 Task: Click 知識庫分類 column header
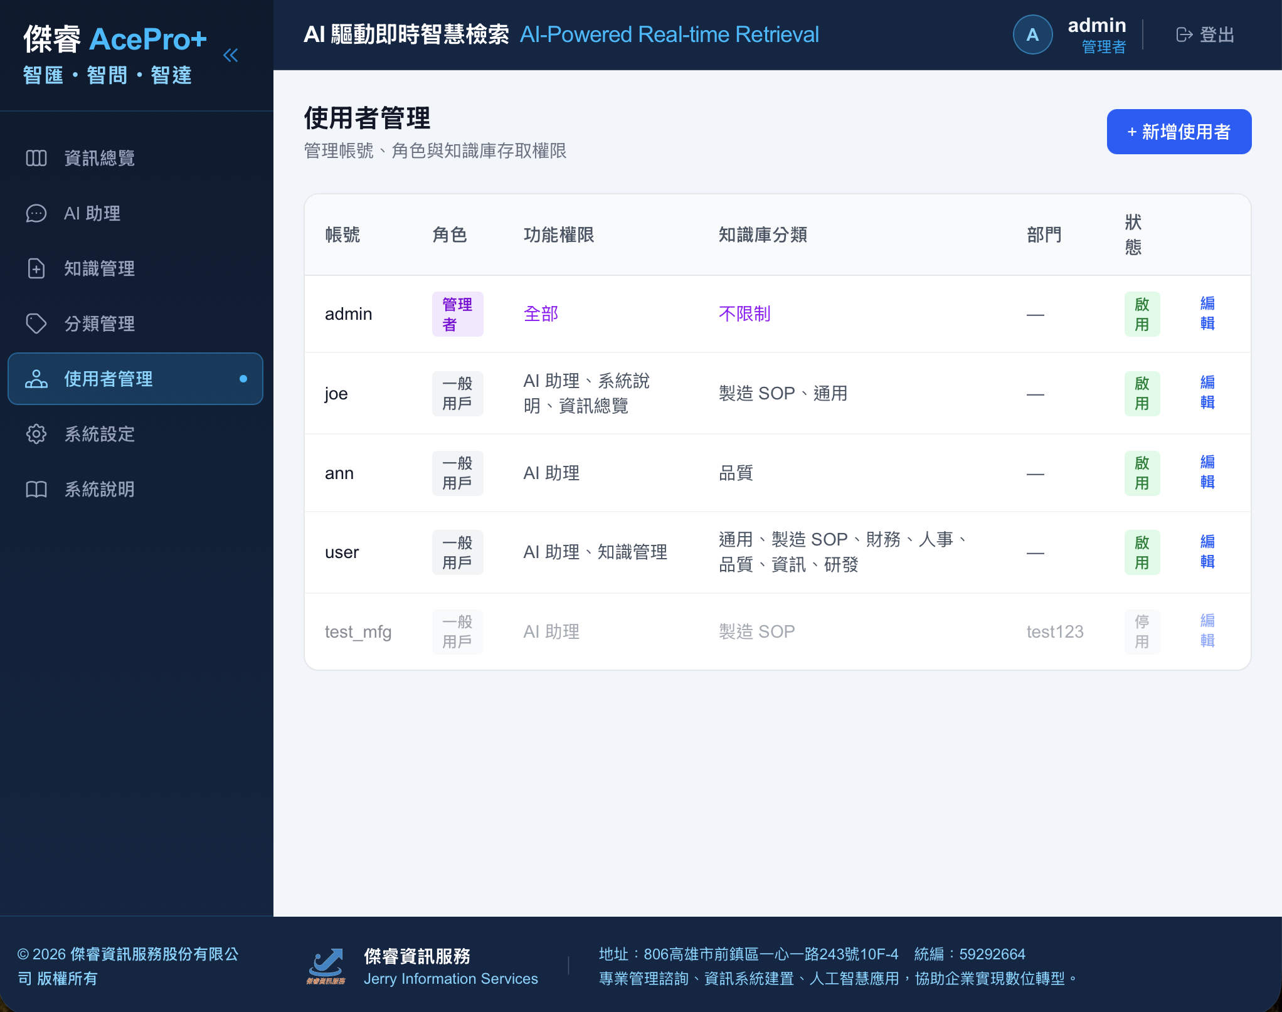tap(763, 235)
